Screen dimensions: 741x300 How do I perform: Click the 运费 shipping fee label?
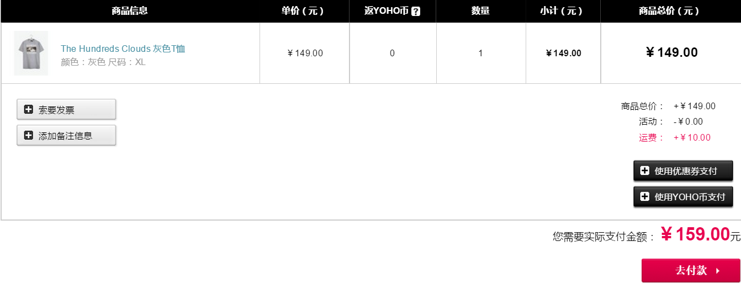(652, 138)
